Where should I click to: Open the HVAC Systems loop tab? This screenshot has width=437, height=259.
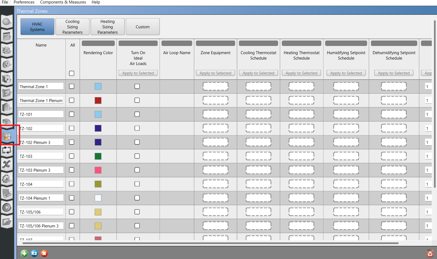click(7, 150)
